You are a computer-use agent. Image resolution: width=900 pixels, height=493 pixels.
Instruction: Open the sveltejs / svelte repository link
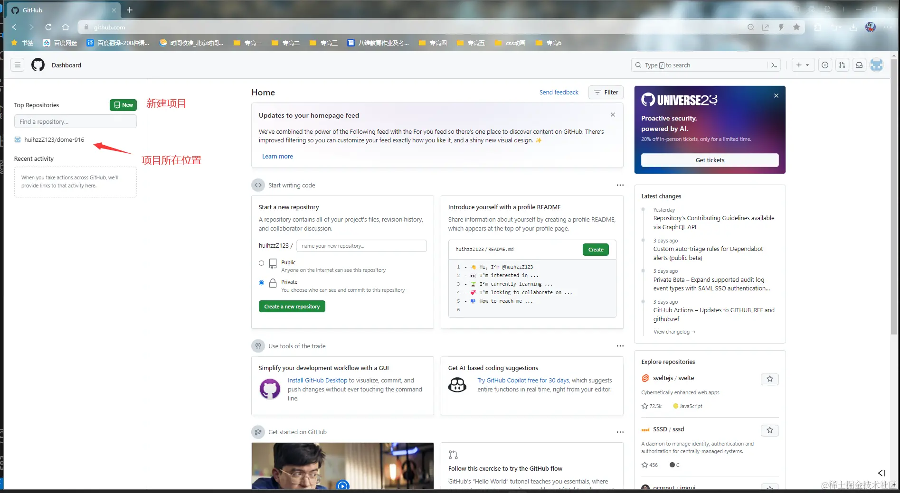[x=673, y=378]
